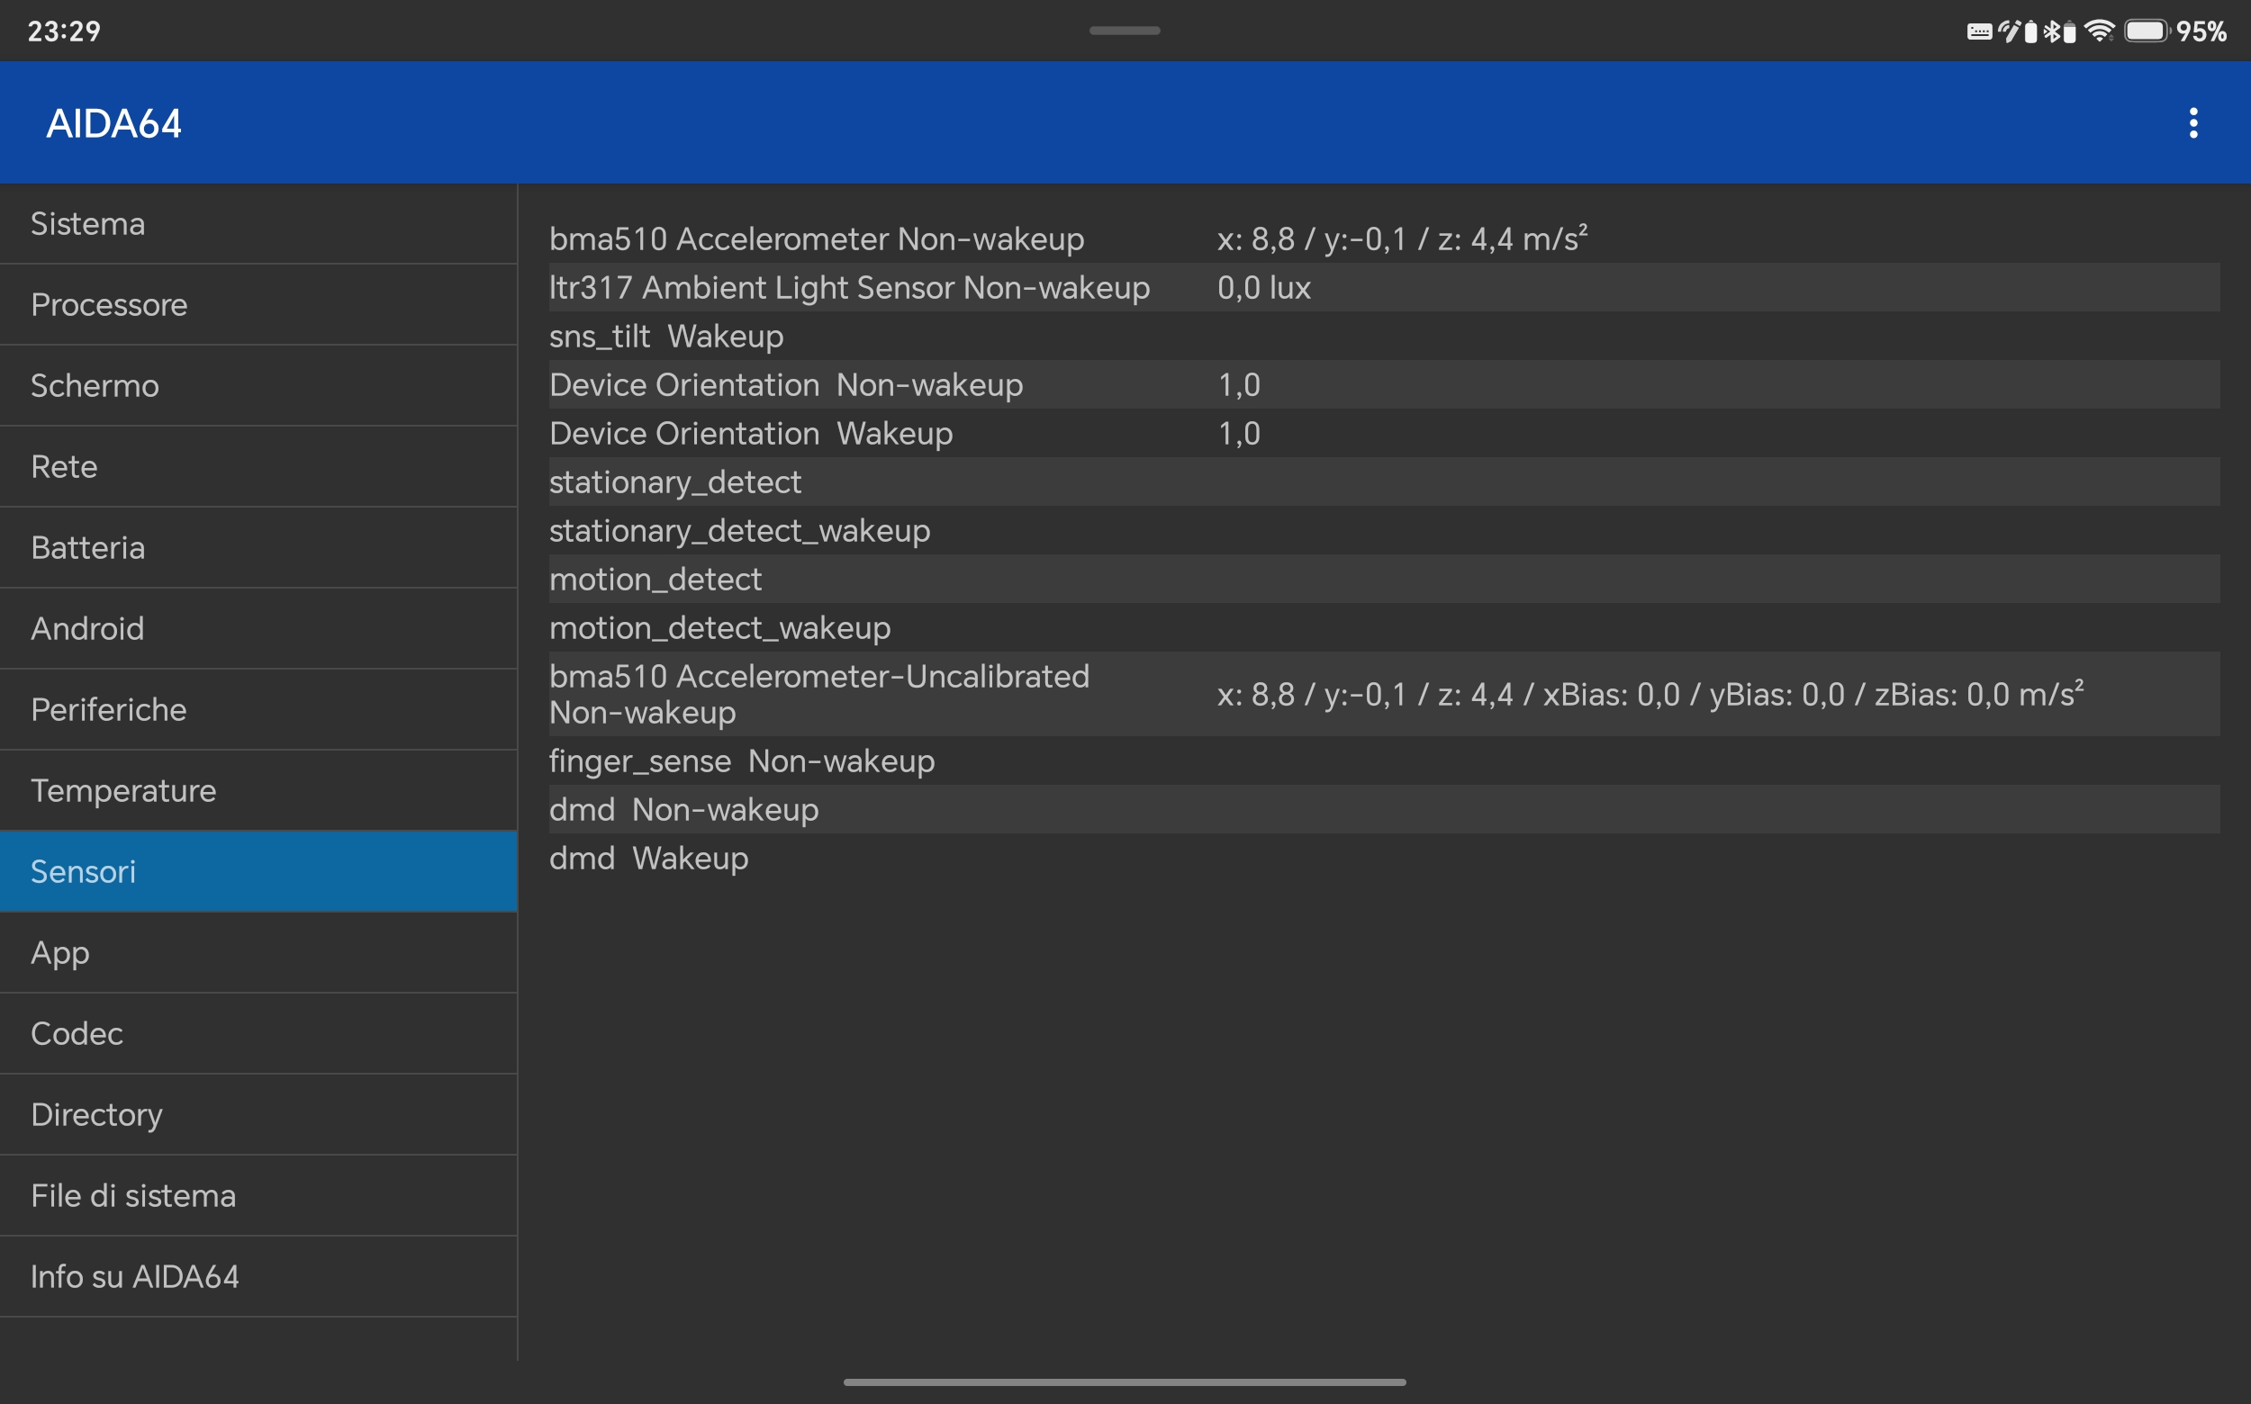Open the Directory section

coord(258,1114)
